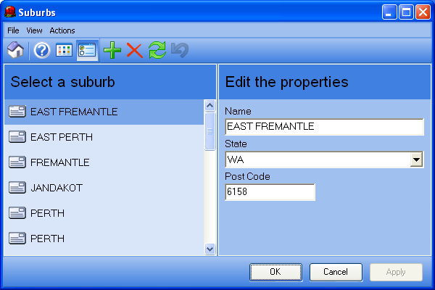Image resolution: width=435 pixels, height=290 pixels.
Task: Select EAST PERTH in the suburb list
Action: tap(104, 137)
